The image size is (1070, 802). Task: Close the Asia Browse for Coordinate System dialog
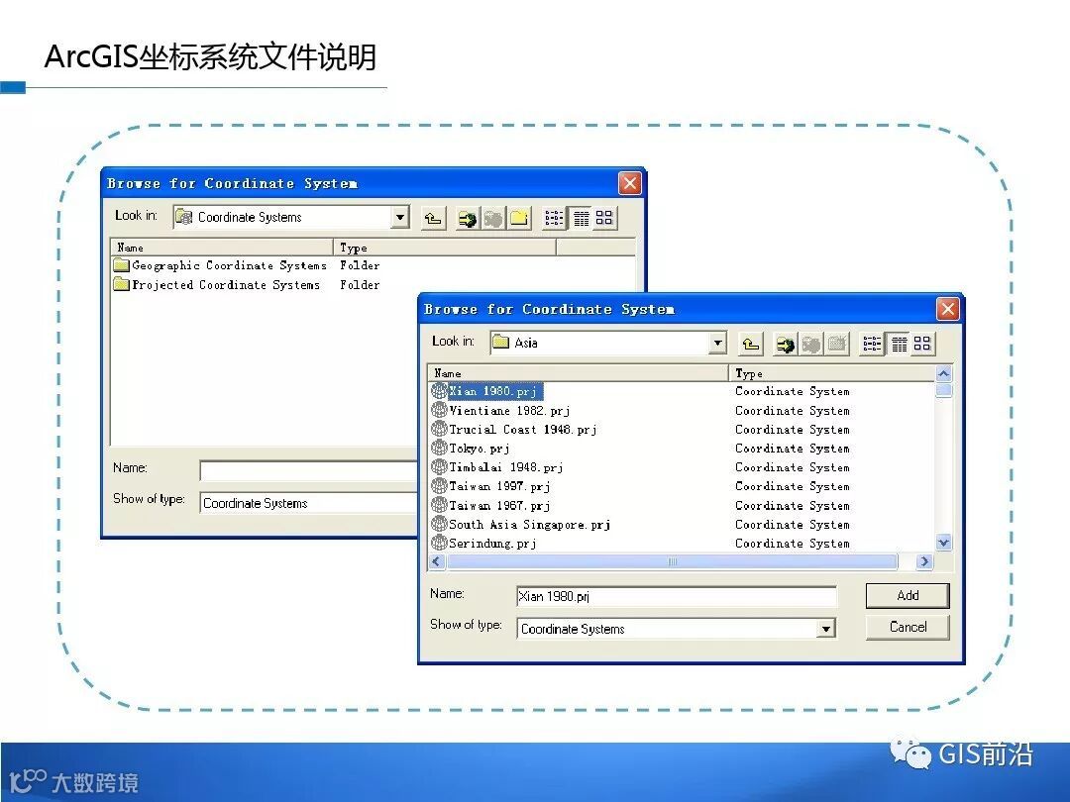[948, 309]
